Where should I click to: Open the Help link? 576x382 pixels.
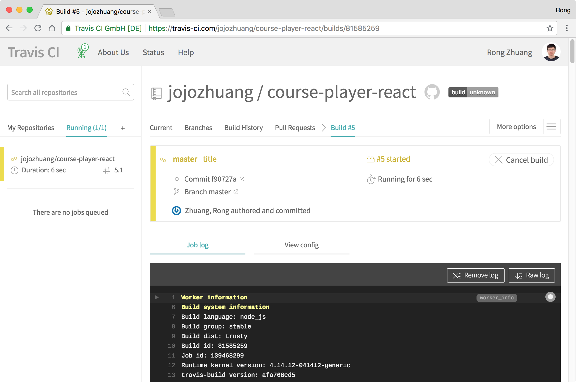tap(186, 52)
